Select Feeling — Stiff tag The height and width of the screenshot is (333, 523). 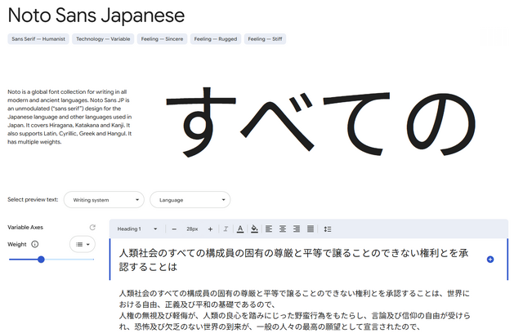click(x=265, y=39)
